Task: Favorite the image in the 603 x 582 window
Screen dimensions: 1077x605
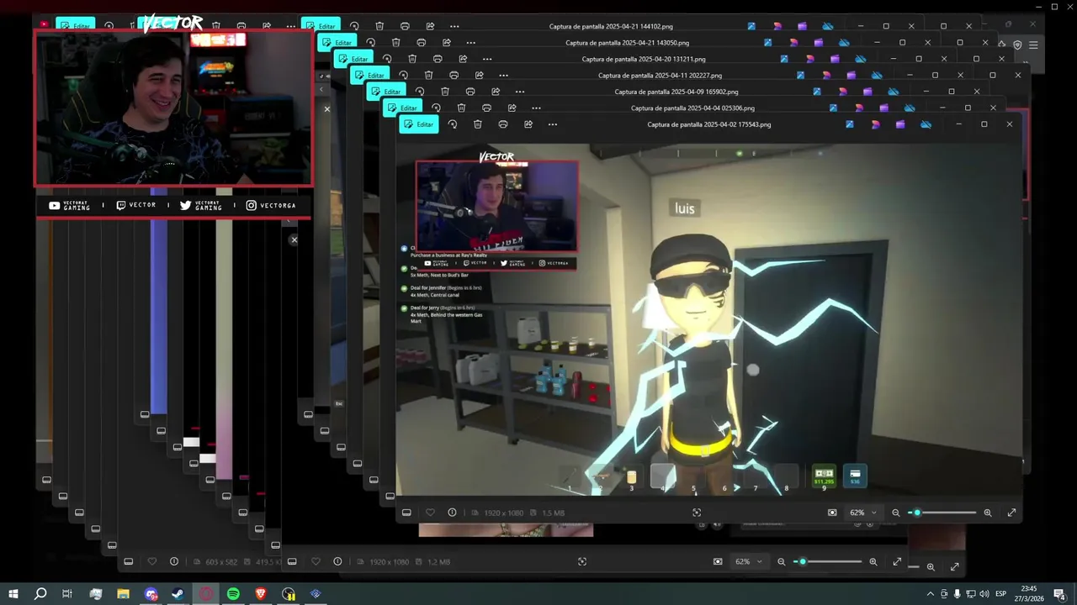Action: (151, 561)
